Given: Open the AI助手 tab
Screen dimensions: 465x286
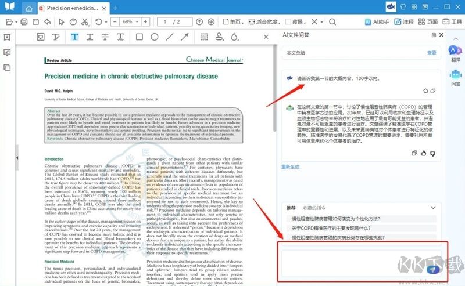Looking at the screenshot, I should (x=376, y=21).
